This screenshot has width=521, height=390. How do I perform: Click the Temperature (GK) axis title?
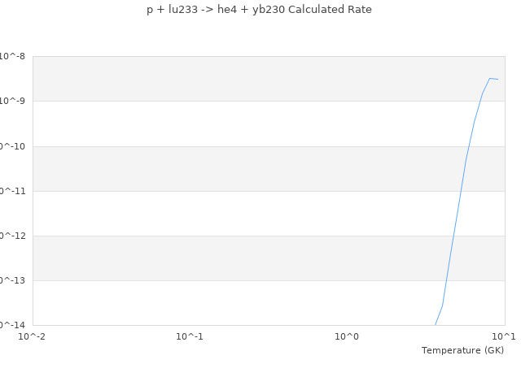click(462, 350)
